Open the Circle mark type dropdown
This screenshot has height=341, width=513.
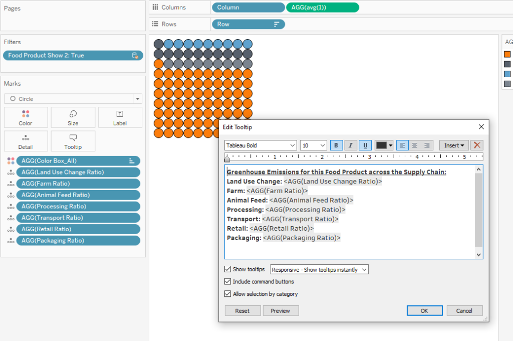(73, 99)
